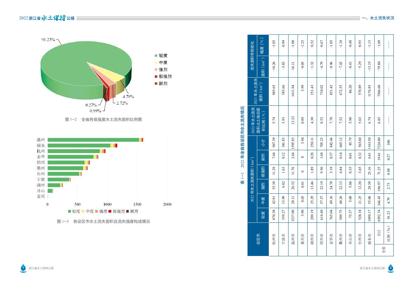Click the 2000 tick on bar chart axis
414x281 pixels.
point(167,204)
